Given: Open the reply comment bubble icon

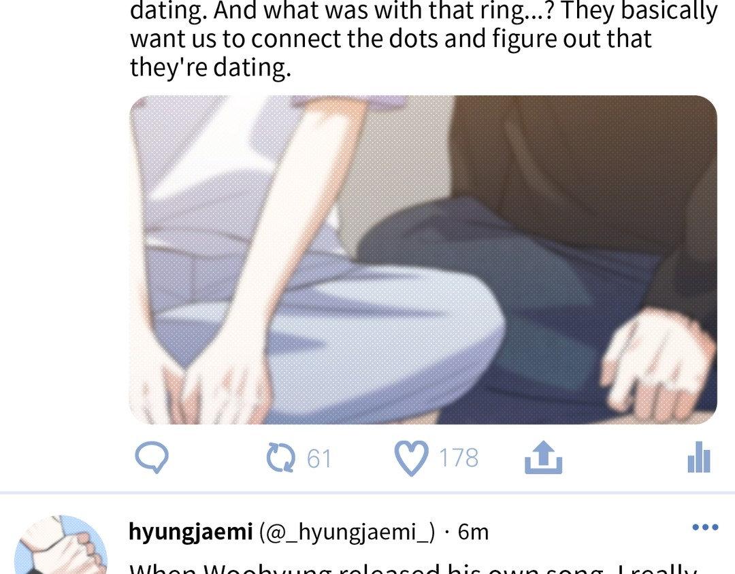Looking at the screenshot, I should coord(152,458).
